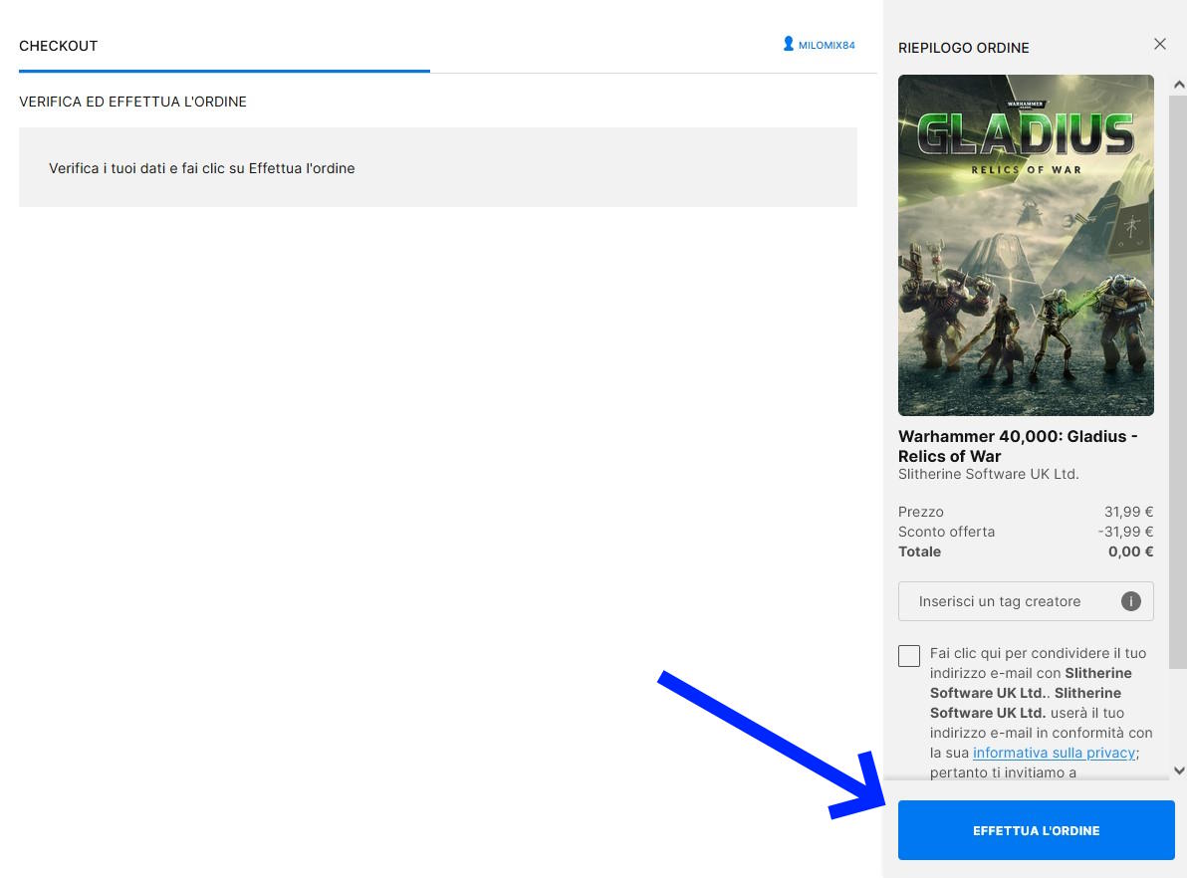
Task: Click the 'Verifica i tuoi dati' message box
Action: click(x=437, y=167)
